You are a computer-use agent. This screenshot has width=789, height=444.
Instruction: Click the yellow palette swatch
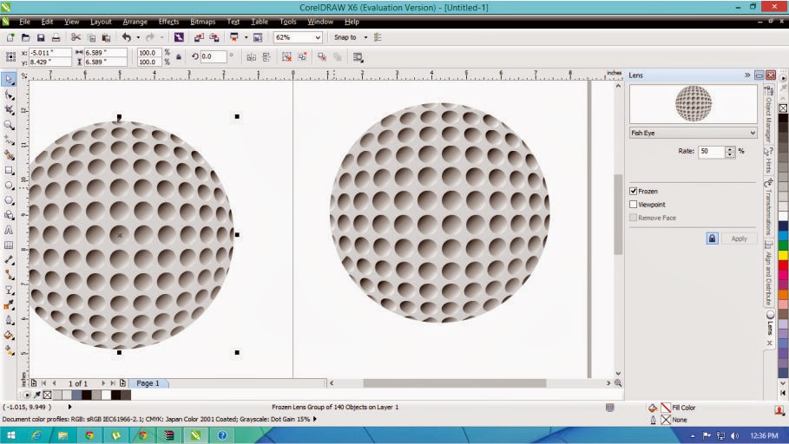click(x=783, y=256)
